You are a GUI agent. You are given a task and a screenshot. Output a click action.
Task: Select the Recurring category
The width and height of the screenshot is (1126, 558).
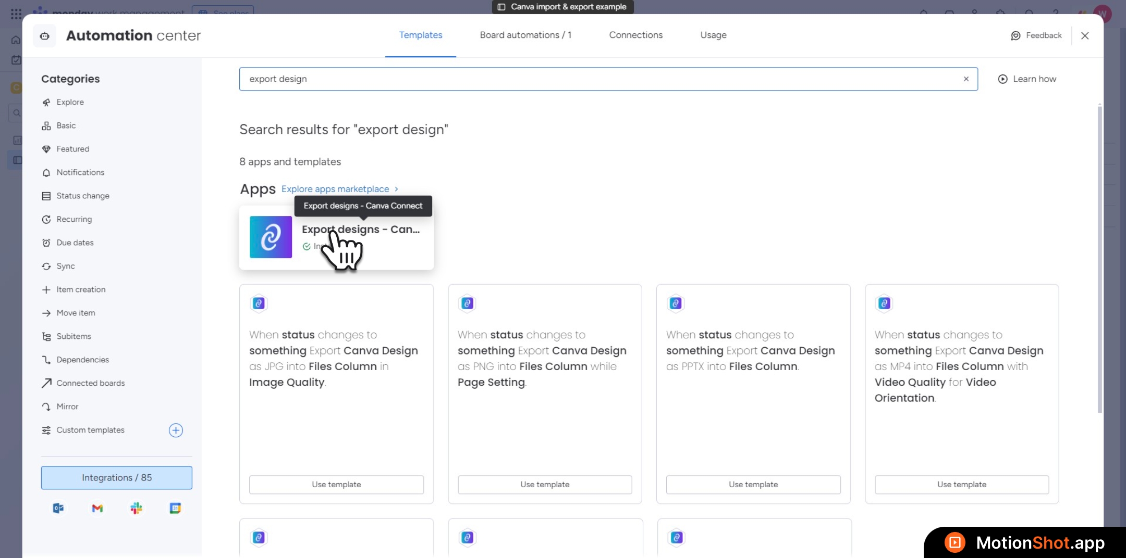(74, 219)
